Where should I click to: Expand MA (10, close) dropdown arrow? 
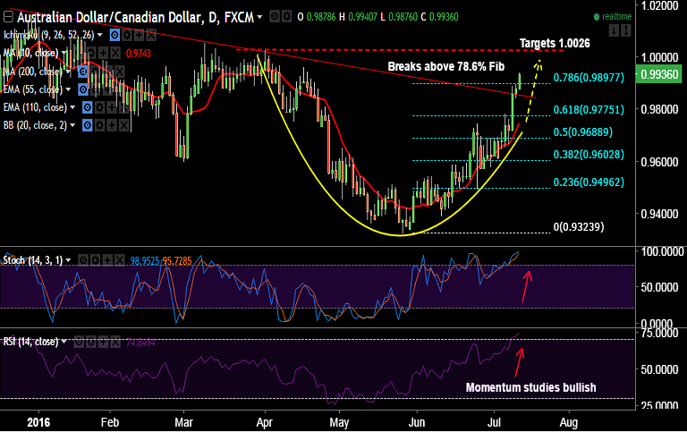(x=64, y=53)
